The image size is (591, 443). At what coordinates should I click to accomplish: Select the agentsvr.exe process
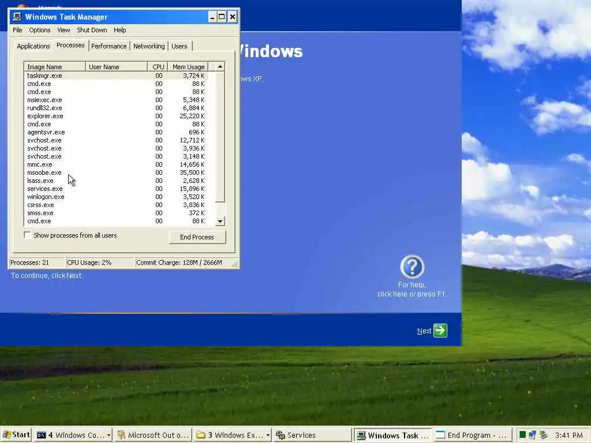click(116, 132)
